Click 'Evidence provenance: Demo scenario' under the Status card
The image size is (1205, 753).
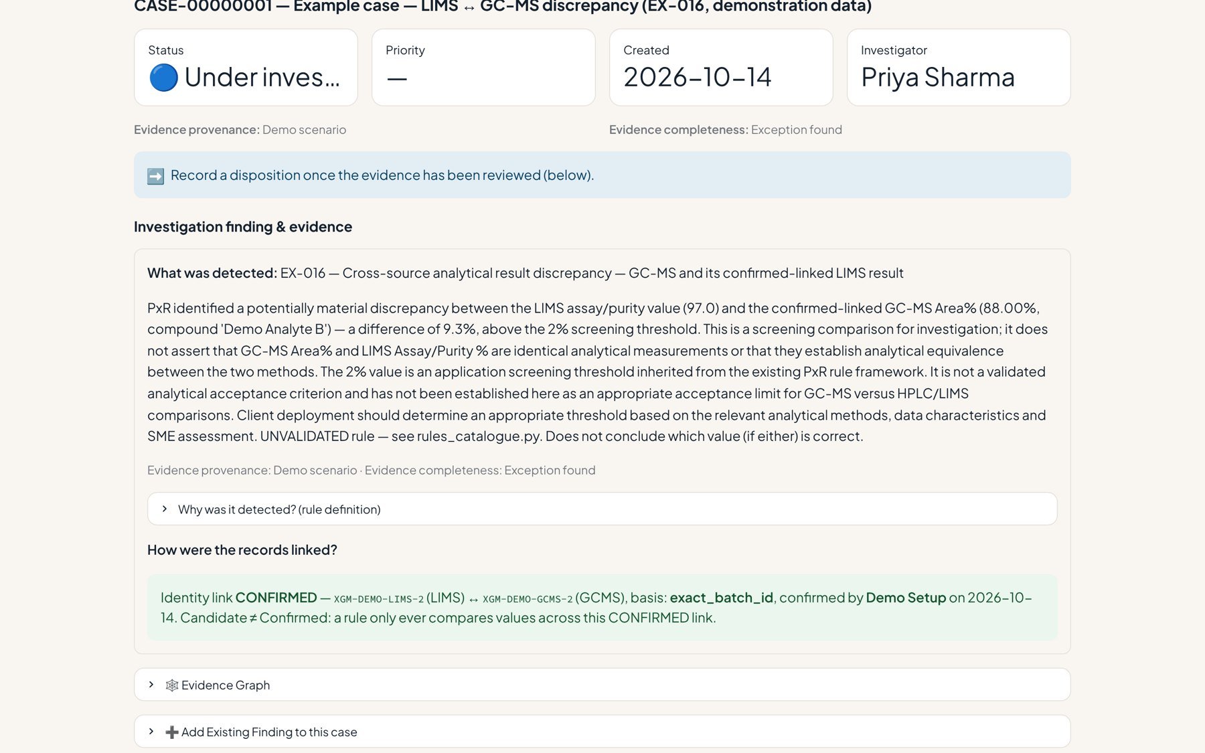pos(240,130)
